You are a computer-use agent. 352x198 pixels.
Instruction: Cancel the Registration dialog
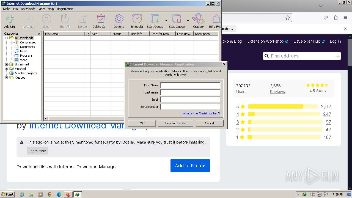point(209,123)
